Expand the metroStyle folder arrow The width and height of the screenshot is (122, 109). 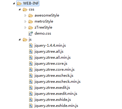pos(26,21)
